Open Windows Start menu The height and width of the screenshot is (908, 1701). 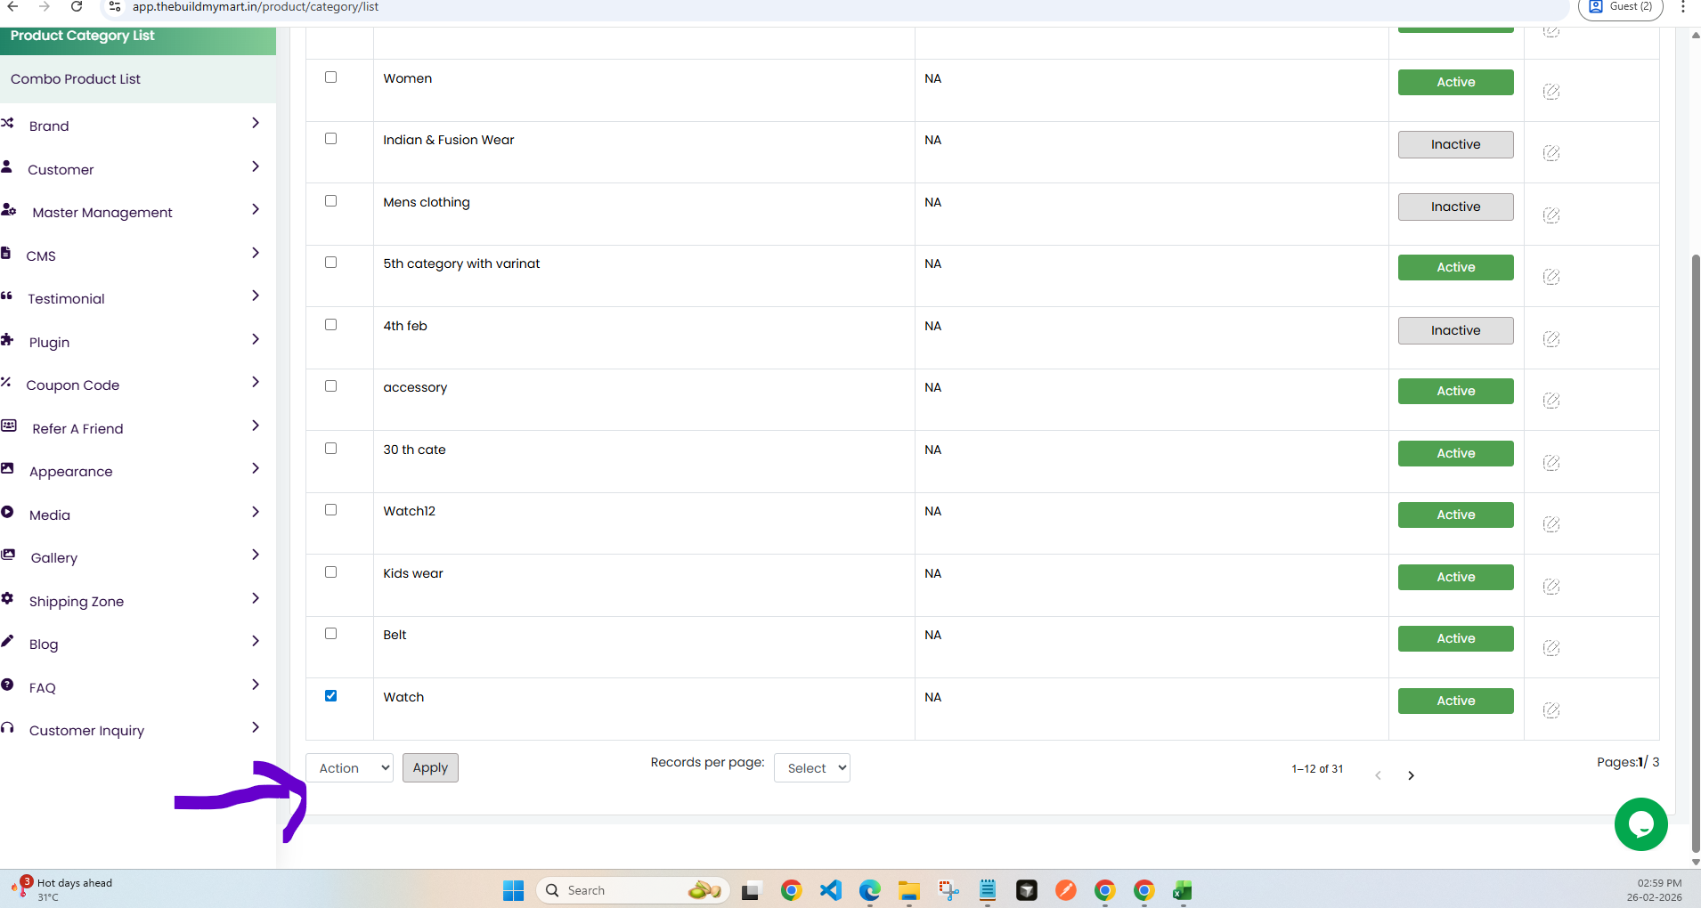tap(513, 890)
